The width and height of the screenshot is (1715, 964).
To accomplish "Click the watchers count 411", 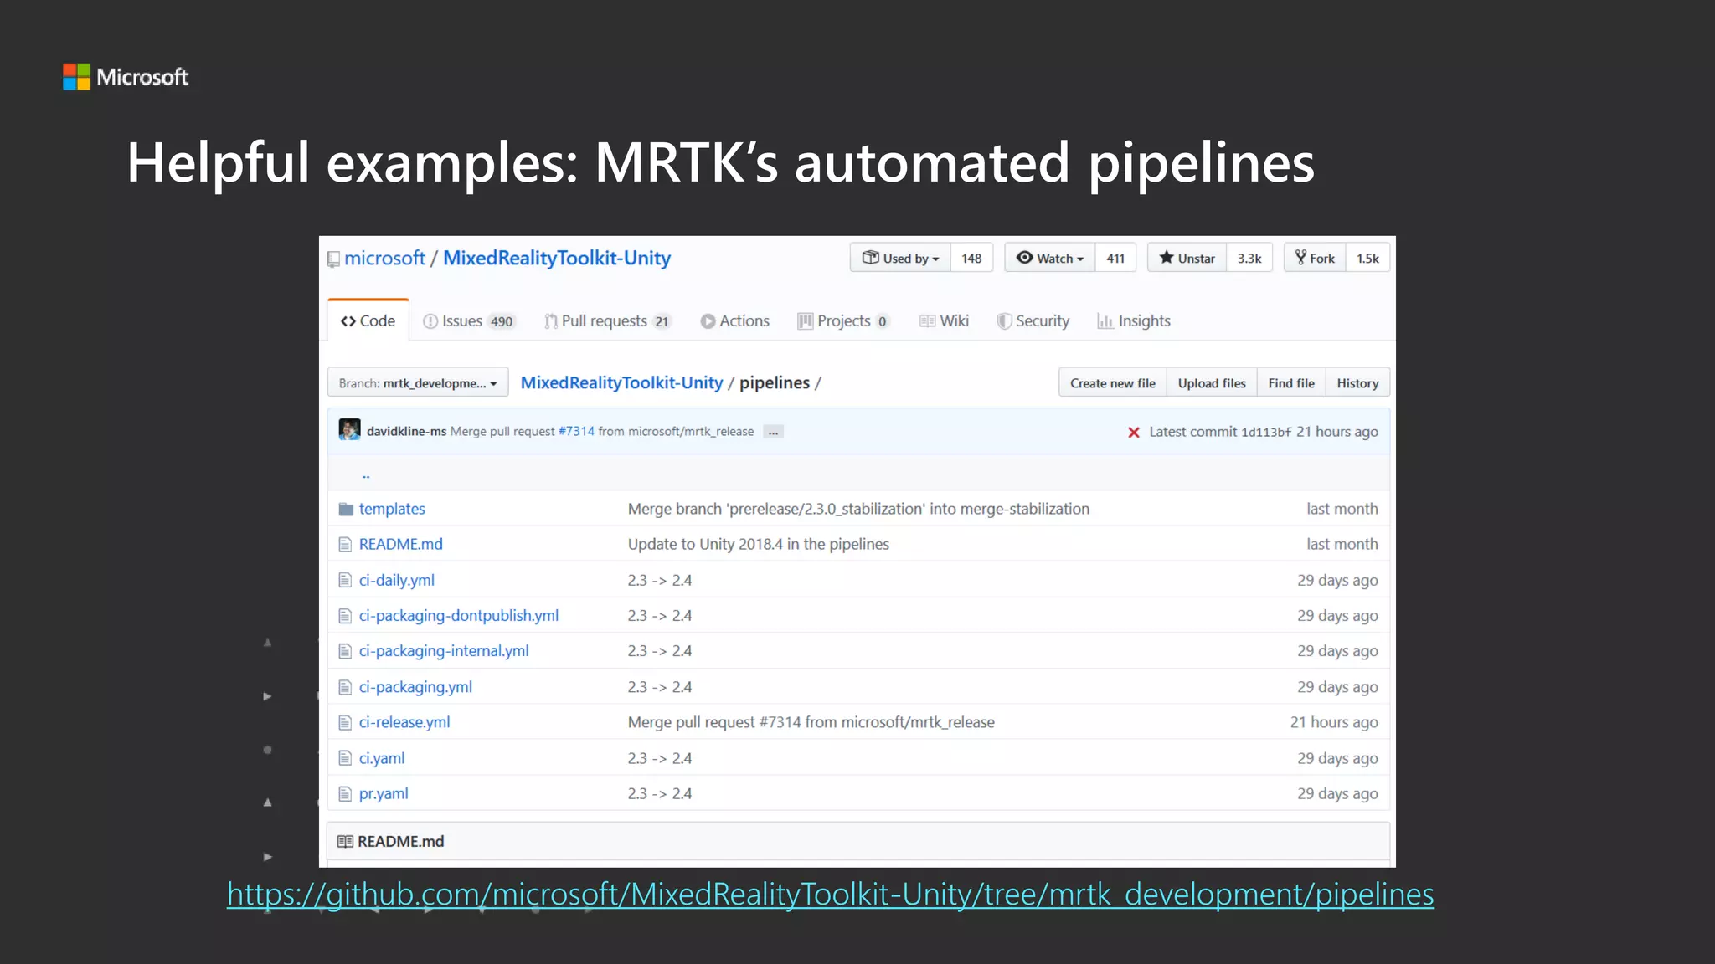I will (1115, 258).
